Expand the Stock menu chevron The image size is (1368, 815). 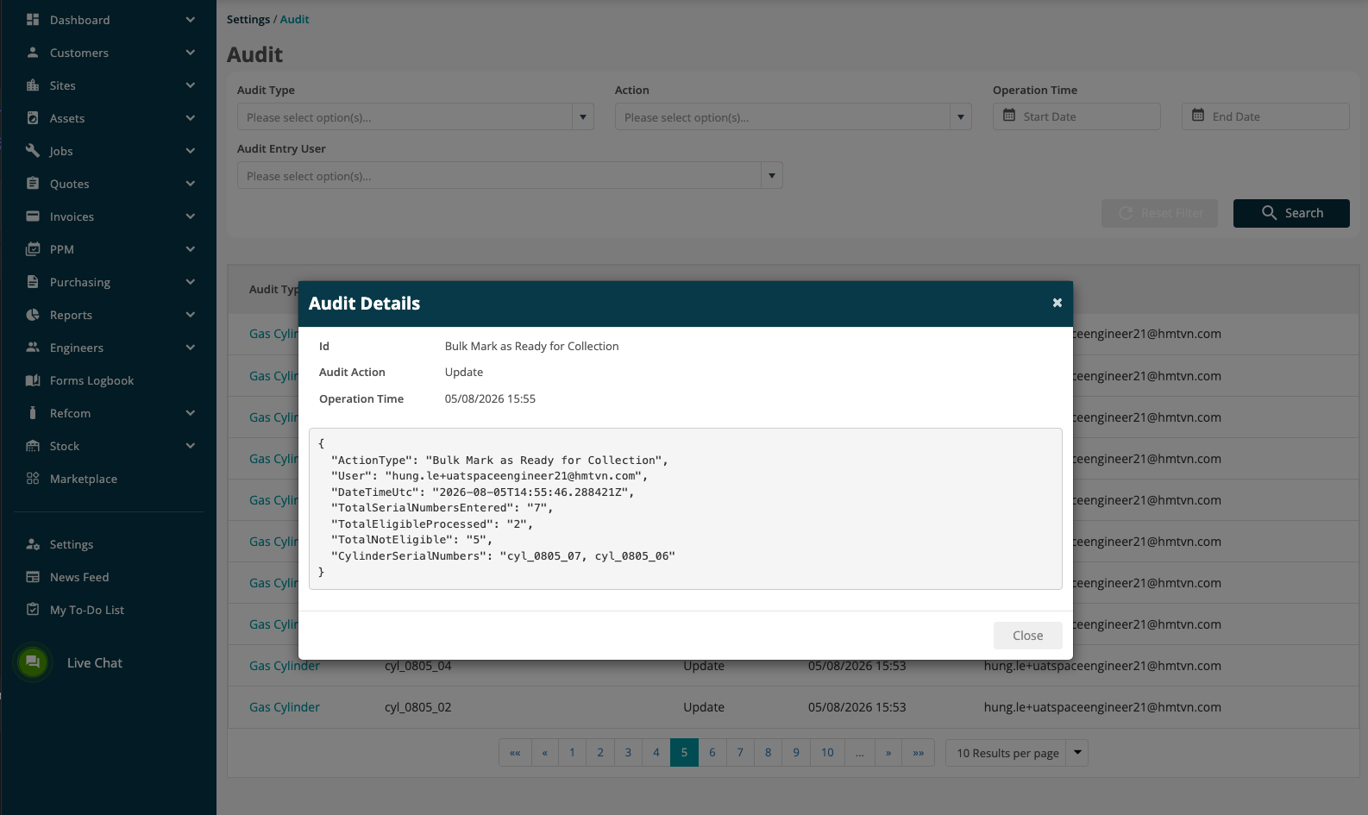pos(190,445)
